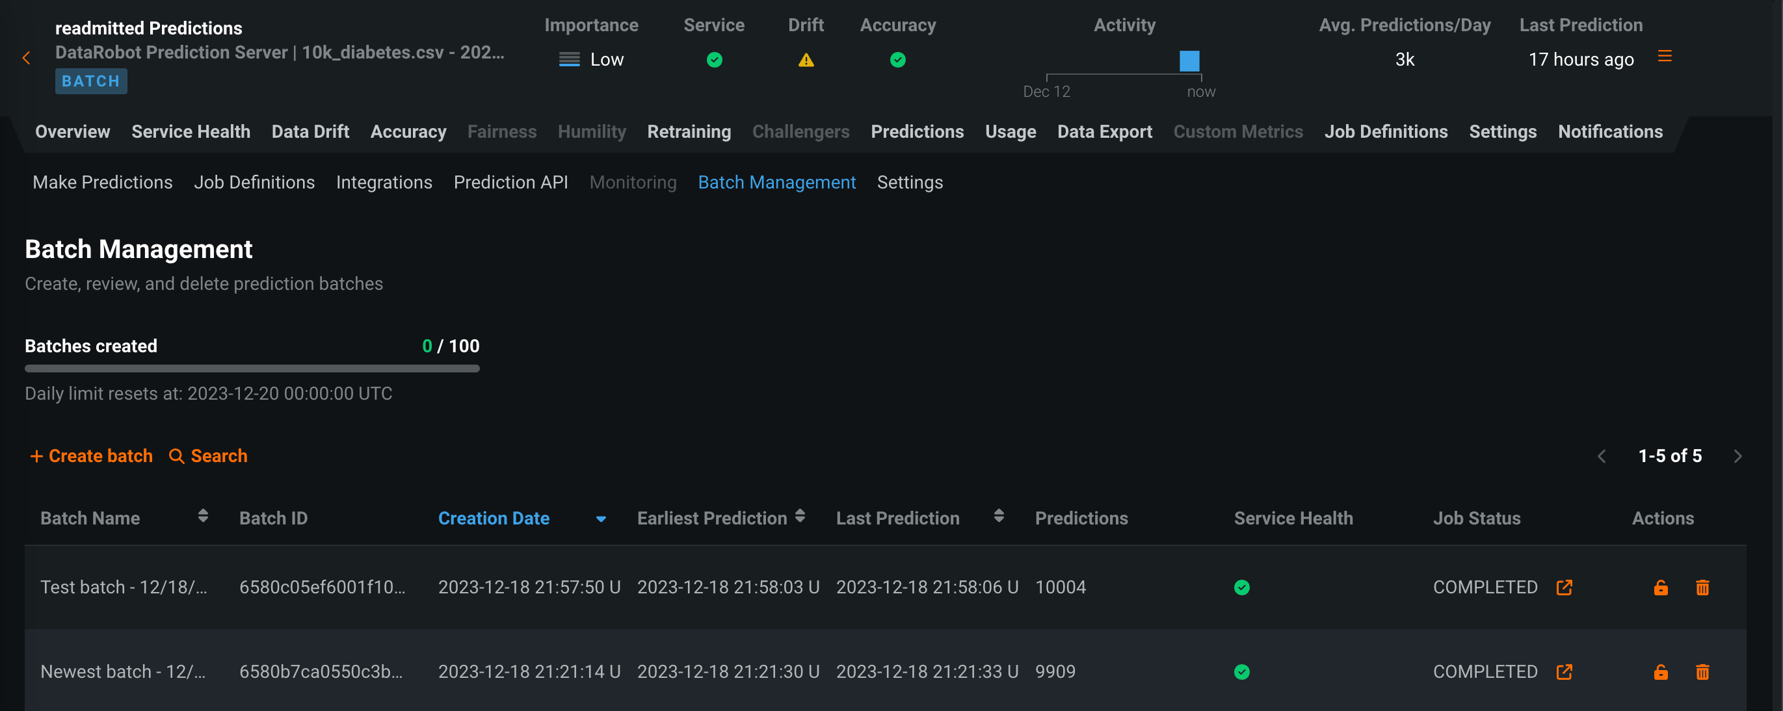Sort by the Last Prediction column
The width and height of the screenshot is (1783, 711).
click(999, 516)
